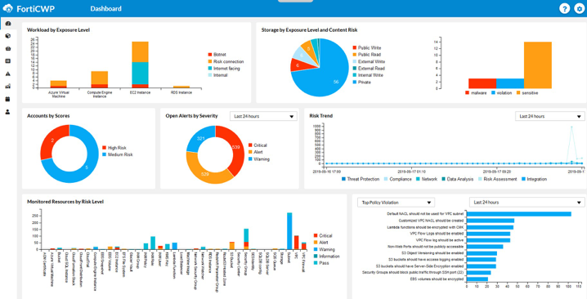Toggle the Compliance series in Risk Trend legend
Screen dimensions: 587x299
click(398, 179)
